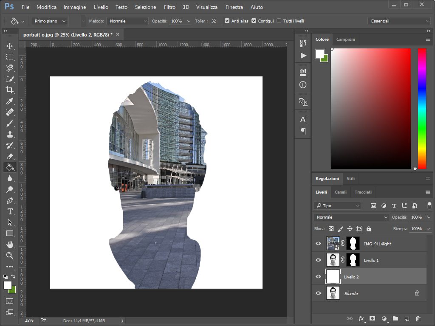435x326 pixels.
Task: Open the Filtro menu
Action: 169,7
